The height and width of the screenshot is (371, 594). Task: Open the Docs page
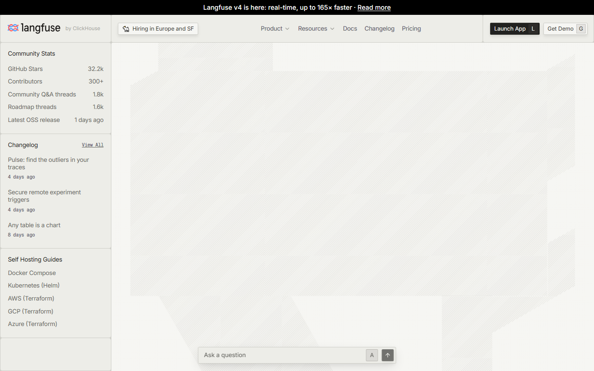tap(350, 29)
